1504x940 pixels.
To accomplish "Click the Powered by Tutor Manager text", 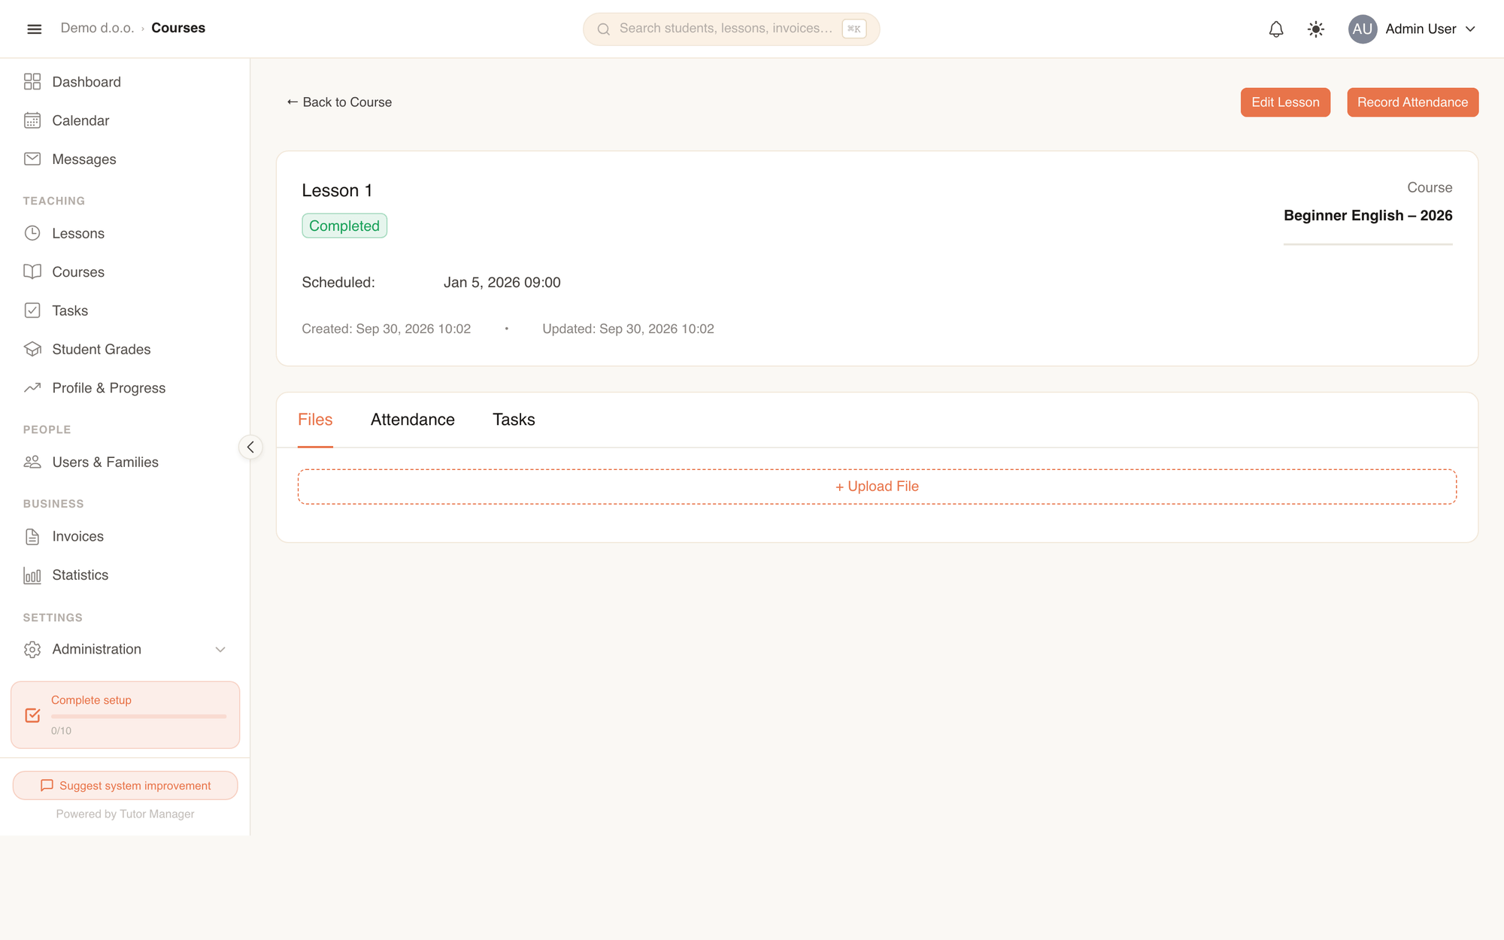I will tap(125, 814).
